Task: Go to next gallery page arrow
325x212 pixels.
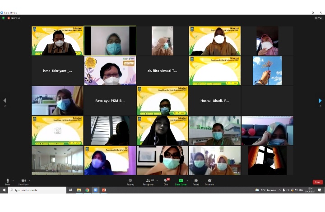Action: pos(320,101)
